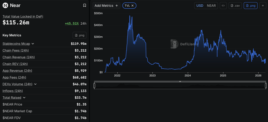This screenshot has height=122, width=268.
Task: Open the Add Metrics menu
Action: pyautogui.click(x=106, y=5)
